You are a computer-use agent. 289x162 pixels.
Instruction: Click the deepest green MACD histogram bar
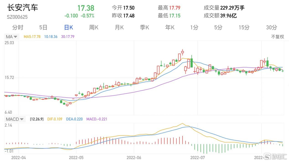(206, 149)
